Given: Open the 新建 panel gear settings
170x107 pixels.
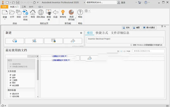Looking at the screenshot, I should tap(81, 33).
